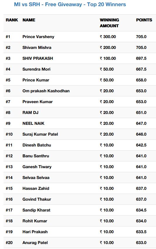This screenshot has height=249, width=156.
Task: Select the name Shivam Mishra
Action: [x=37, y=47]
